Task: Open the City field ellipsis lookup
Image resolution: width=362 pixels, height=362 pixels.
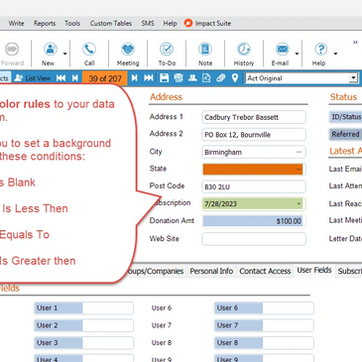Action: point(299,152)
